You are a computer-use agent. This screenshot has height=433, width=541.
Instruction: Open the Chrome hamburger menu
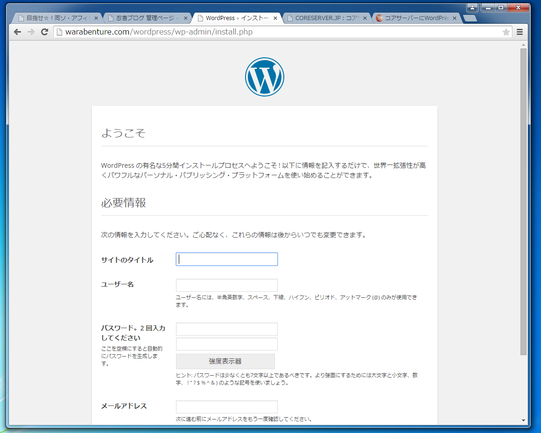[520, 32]
